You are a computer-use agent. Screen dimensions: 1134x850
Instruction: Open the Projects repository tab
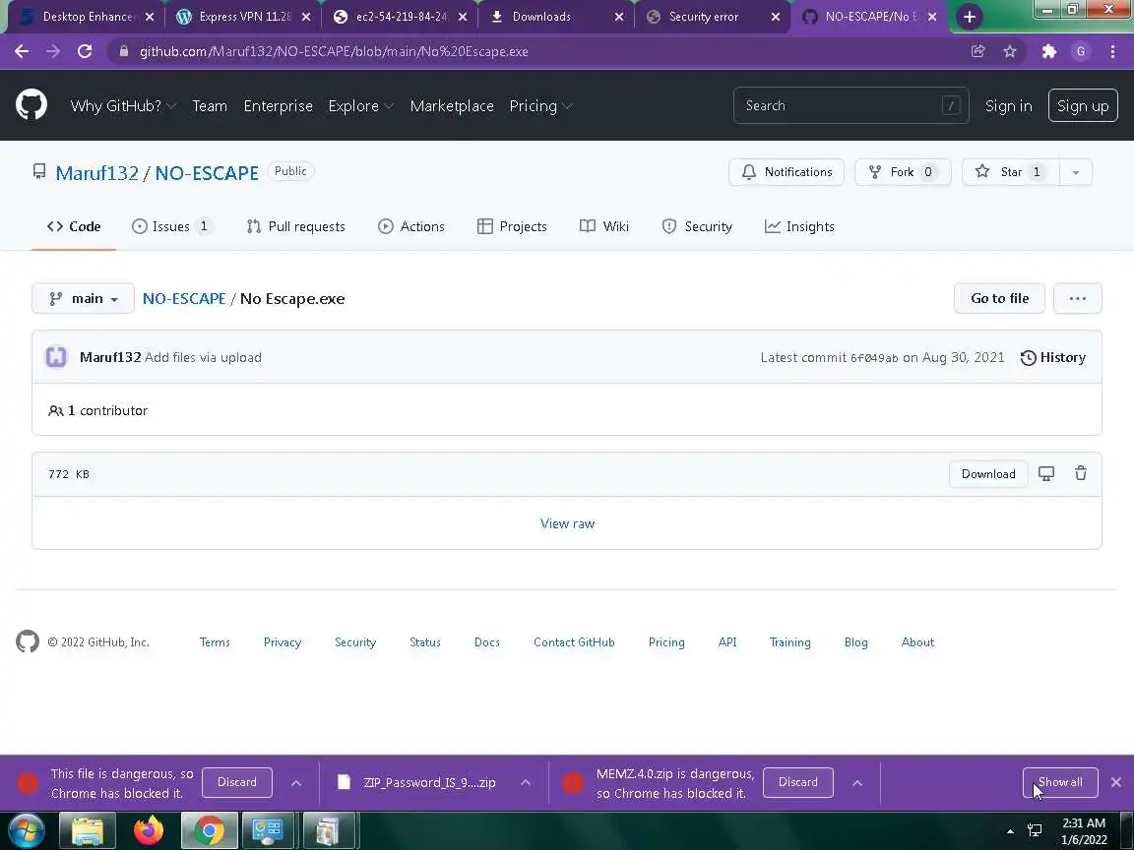coord(512,226)
